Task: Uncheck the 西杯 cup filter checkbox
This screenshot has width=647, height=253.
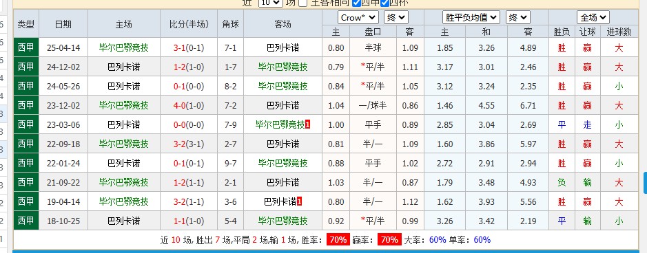Action: click(x=384, y=3)
